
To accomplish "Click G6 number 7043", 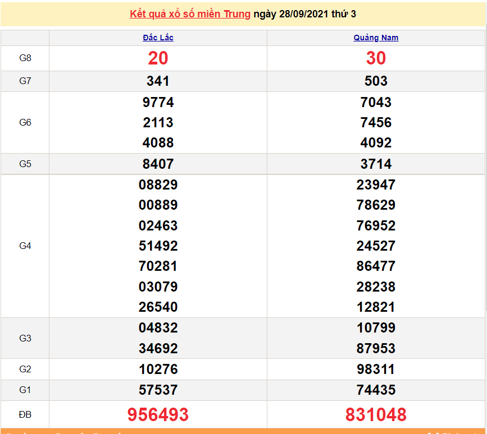I will [376, 102].
